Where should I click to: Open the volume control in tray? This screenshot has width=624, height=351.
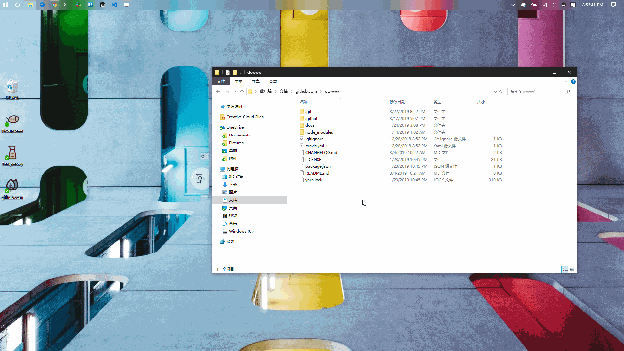[554, 5]
